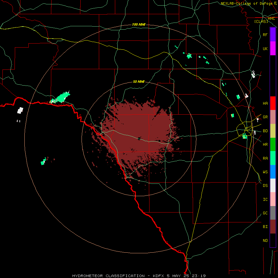278x278 pixels.
Task: Click the WS legend label
Action: 265,172
